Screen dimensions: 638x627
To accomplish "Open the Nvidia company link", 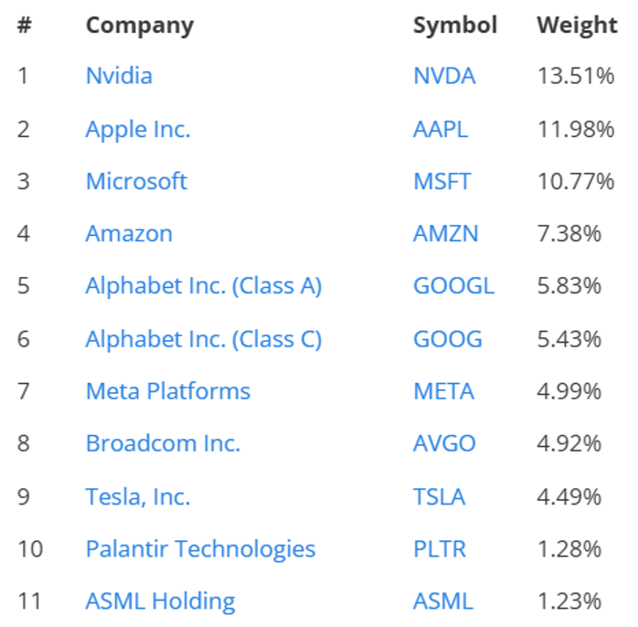I will [119, 76].
